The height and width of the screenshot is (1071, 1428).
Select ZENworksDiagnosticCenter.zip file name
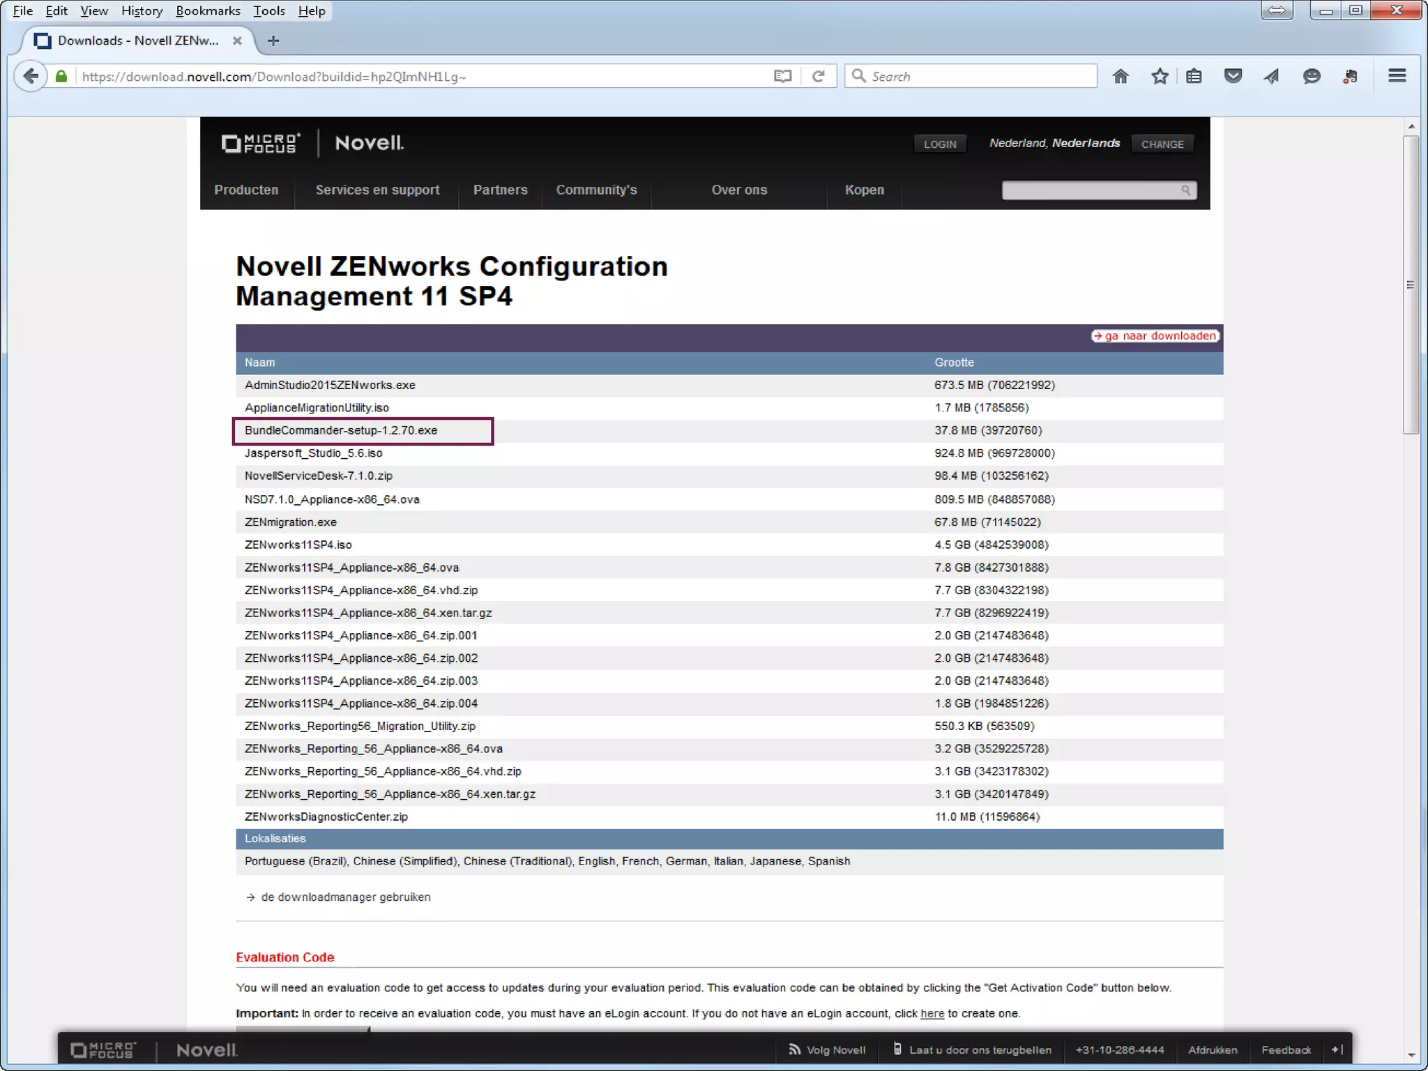(x=326, y=816)
